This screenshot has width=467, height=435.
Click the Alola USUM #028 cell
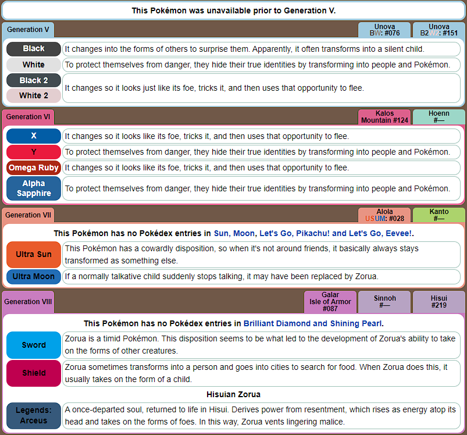[x=384, y=215]
